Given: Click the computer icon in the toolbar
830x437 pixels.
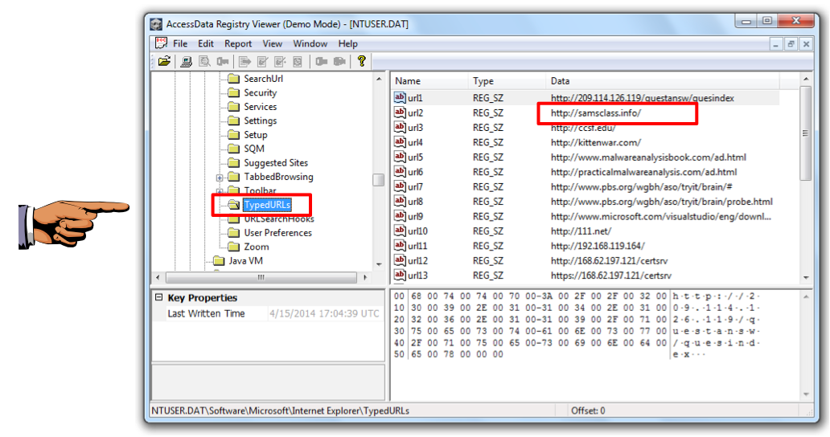Looking at the screenshot, I should point(186,61).
